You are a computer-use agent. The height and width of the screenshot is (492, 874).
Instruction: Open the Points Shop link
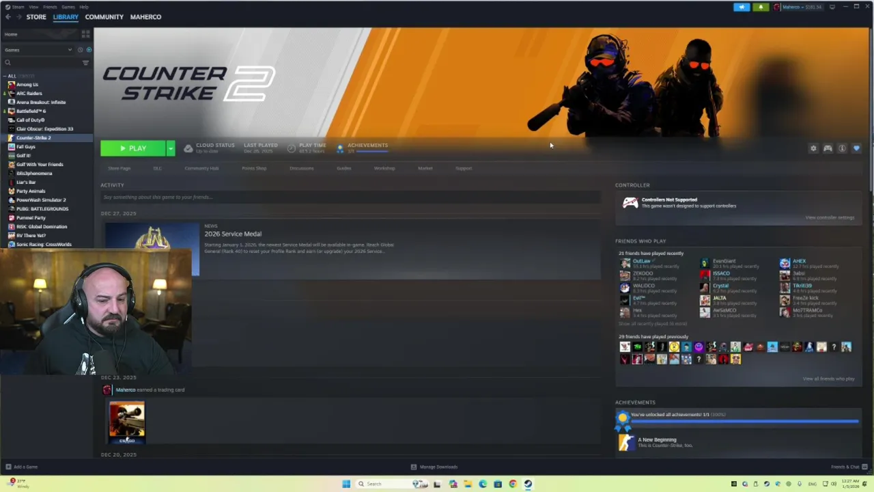254,168
